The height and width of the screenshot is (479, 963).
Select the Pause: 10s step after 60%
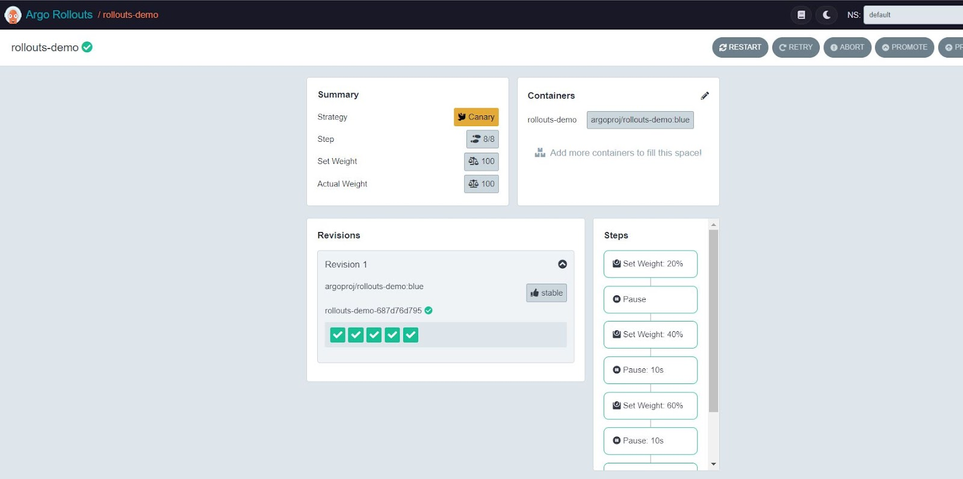coord(651,441)
